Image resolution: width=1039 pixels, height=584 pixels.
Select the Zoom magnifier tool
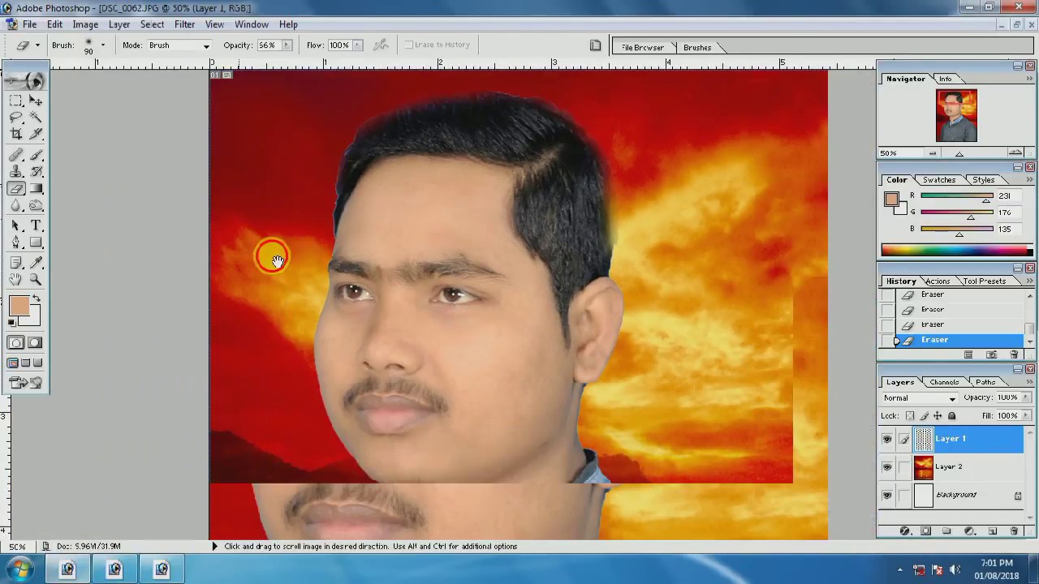click(36, 280)
